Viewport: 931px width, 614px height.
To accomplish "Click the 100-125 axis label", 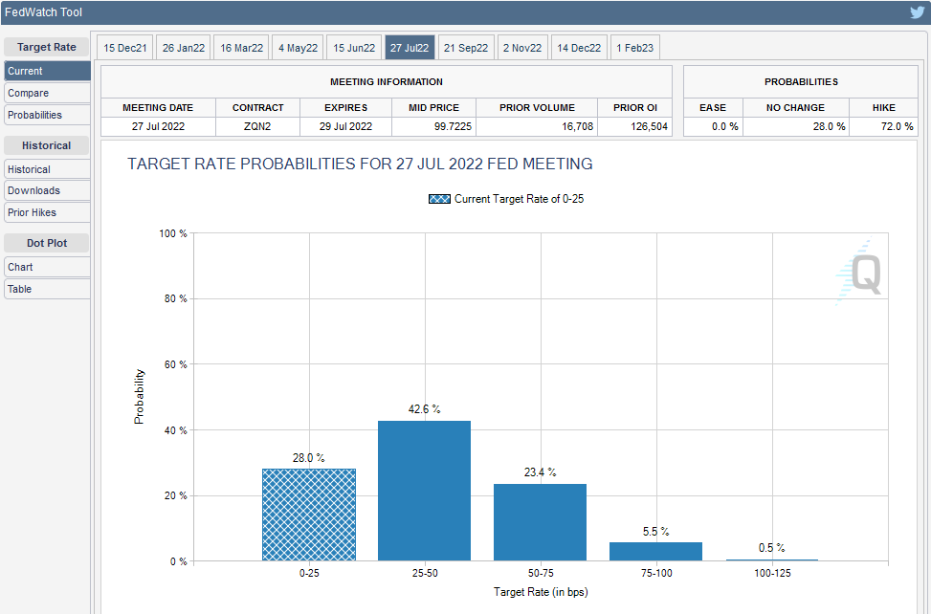I will (772, 573).
